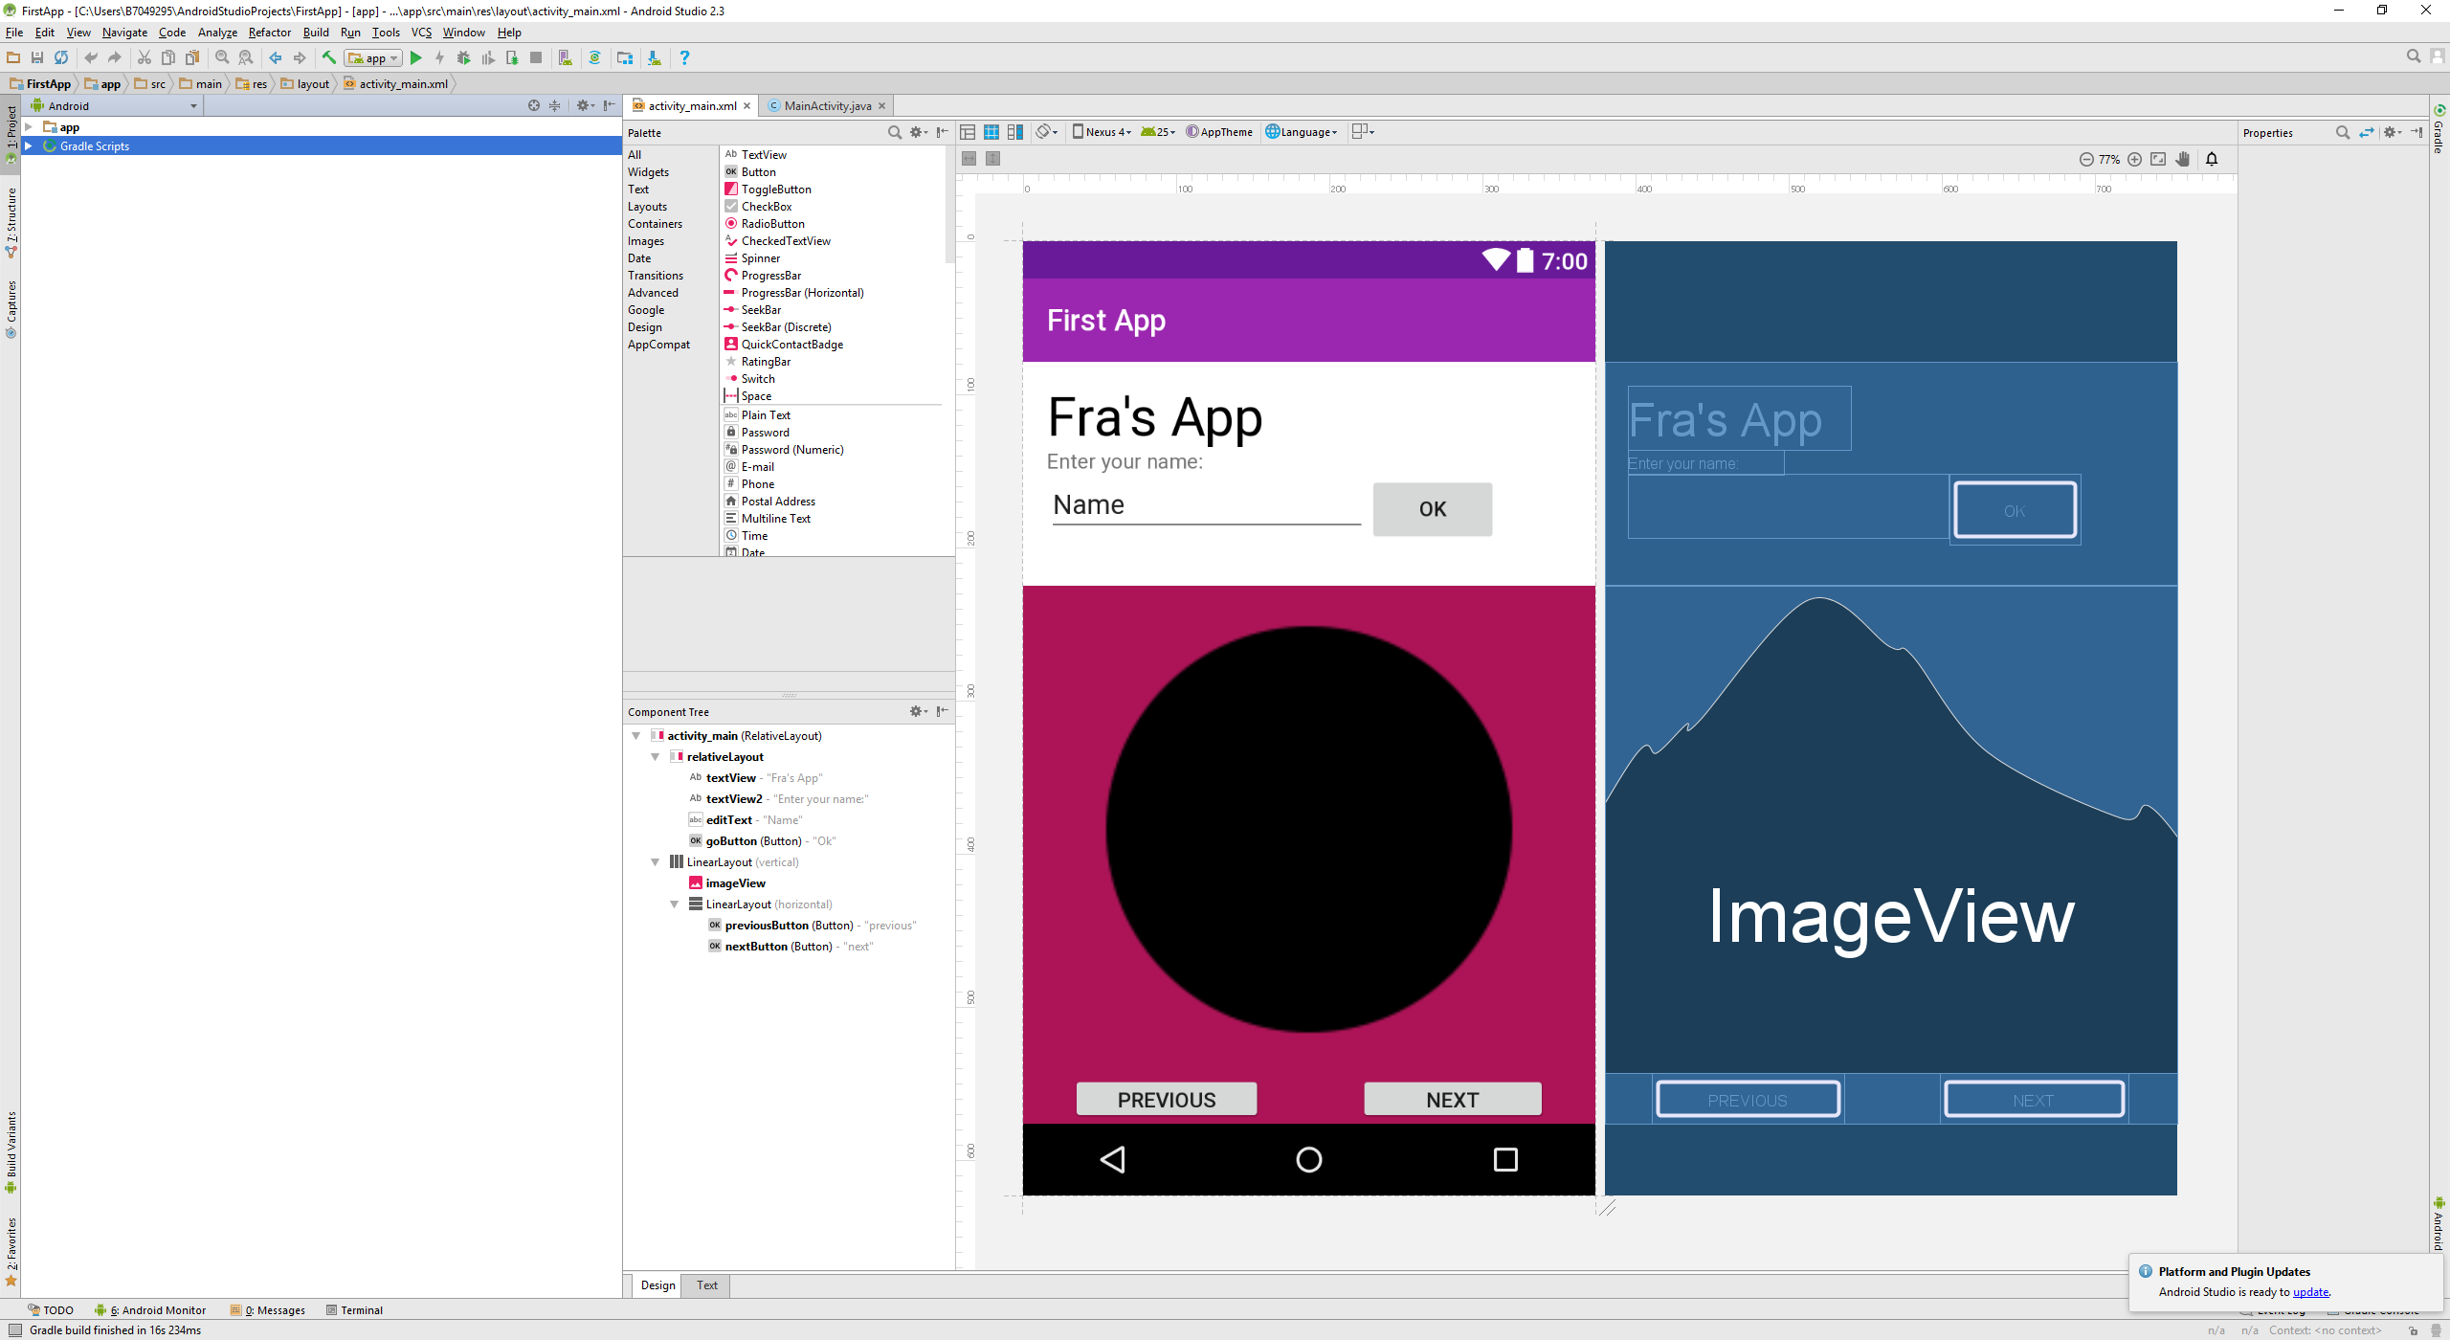Click Zoom to Fit Screen icon
The width and height of the screenshot is (2450, 1340).
pyautogui.click(x=2158, y=160)
